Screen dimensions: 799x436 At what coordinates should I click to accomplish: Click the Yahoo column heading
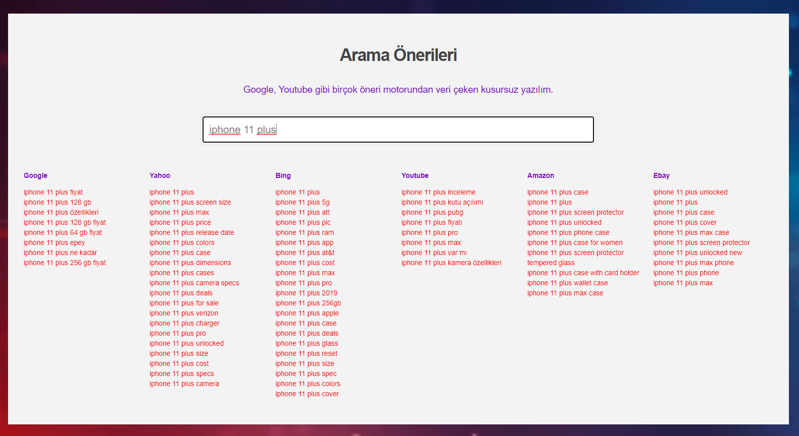coord(160,175)
